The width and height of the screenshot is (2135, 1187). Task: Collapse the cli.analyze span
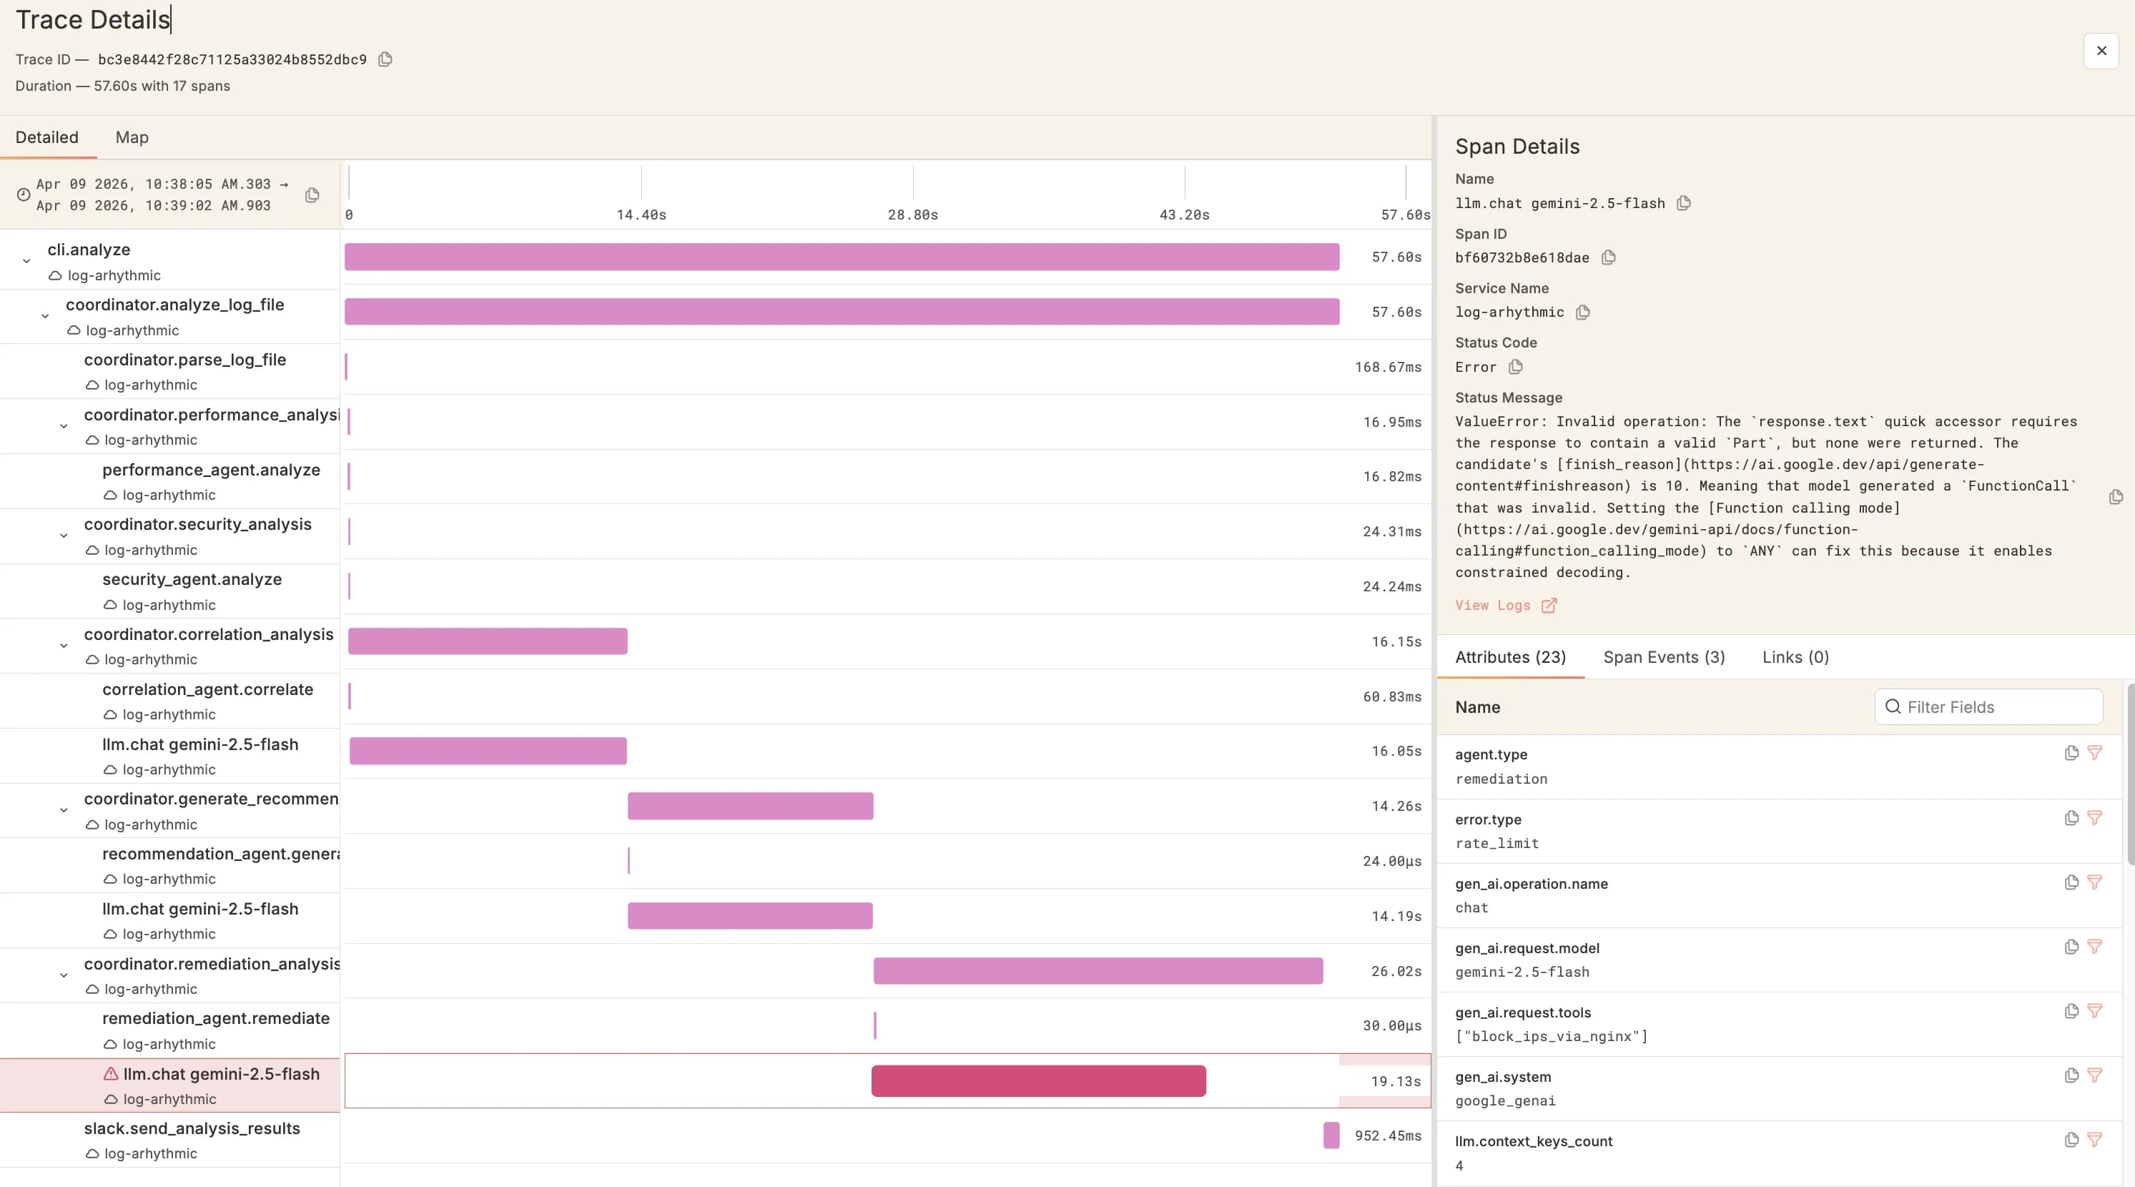[26, 261]
